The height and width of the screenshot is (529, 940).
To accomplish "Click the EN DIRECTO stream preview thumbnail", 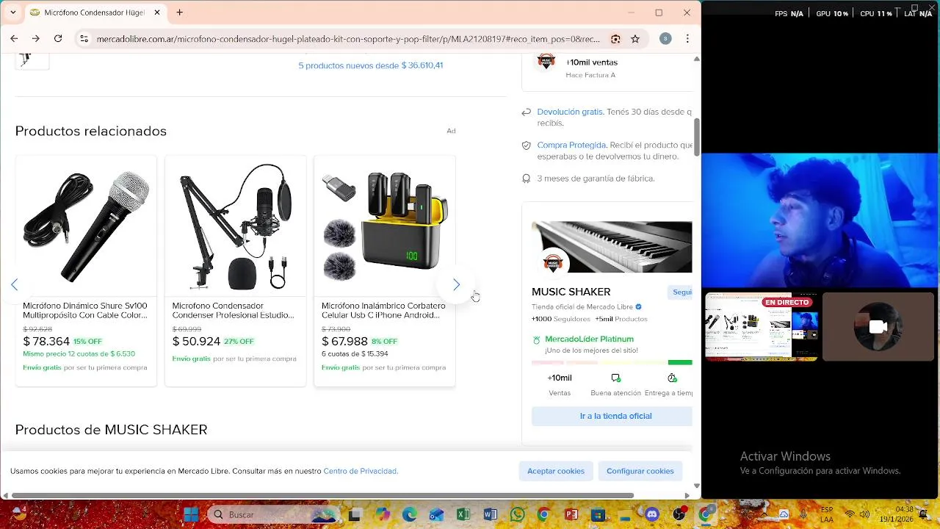I will point(762,326).
